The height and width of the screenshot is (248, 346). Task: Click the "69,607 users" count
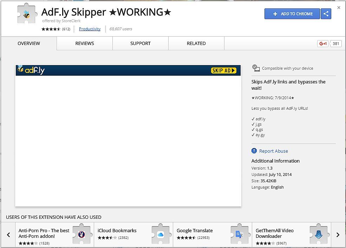pos(121,29)
